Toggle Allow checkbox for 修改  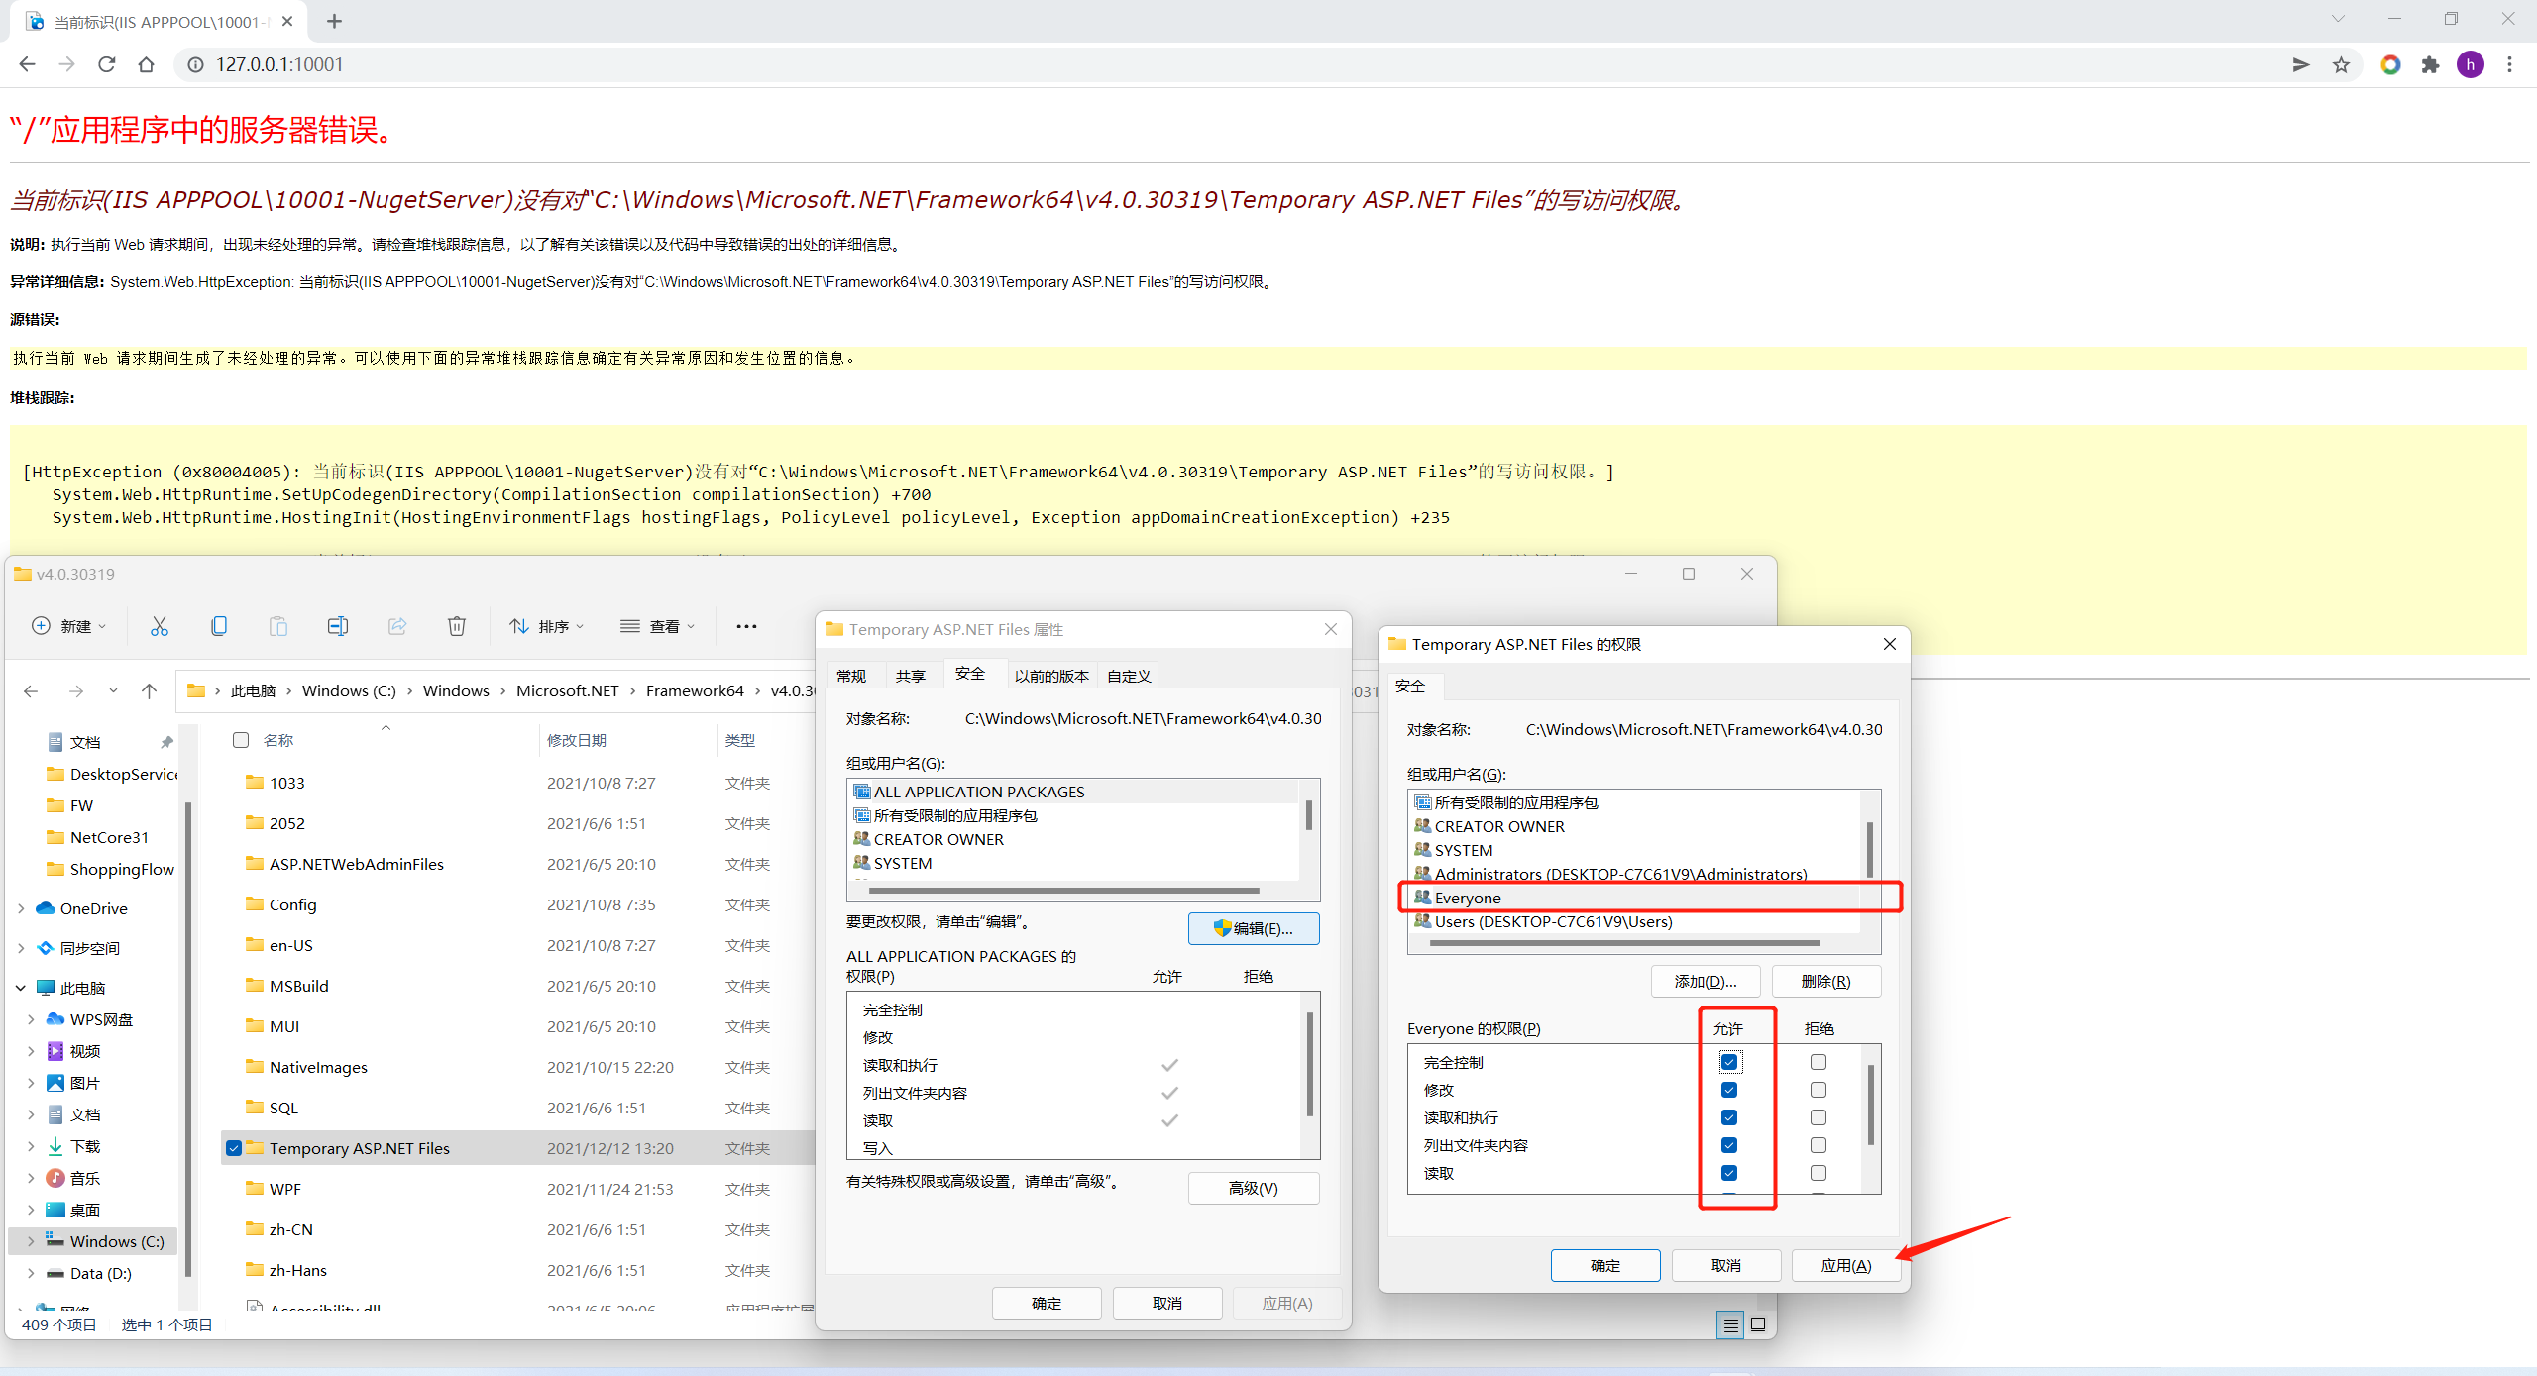pyautogui.click(x=1729, y=1090)
